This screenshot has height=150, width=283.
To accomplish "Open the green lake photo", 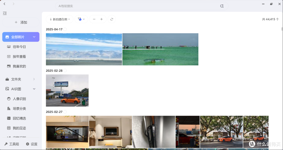I will click(x=160, y=49).
